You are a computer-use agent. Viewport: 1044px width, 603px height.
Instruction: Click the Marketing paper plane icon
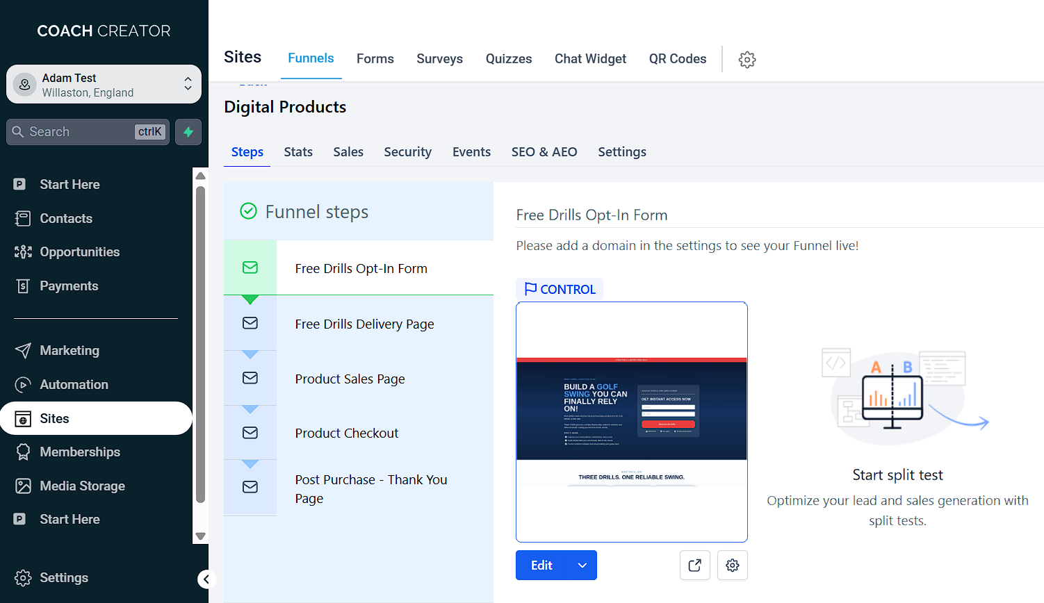[23, 351]
